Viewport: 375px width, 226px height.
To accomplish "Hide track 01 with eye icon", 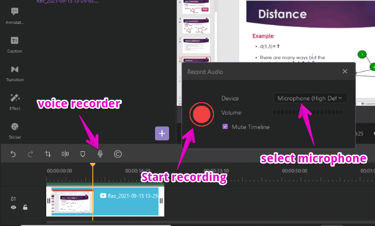I will 13,207.
